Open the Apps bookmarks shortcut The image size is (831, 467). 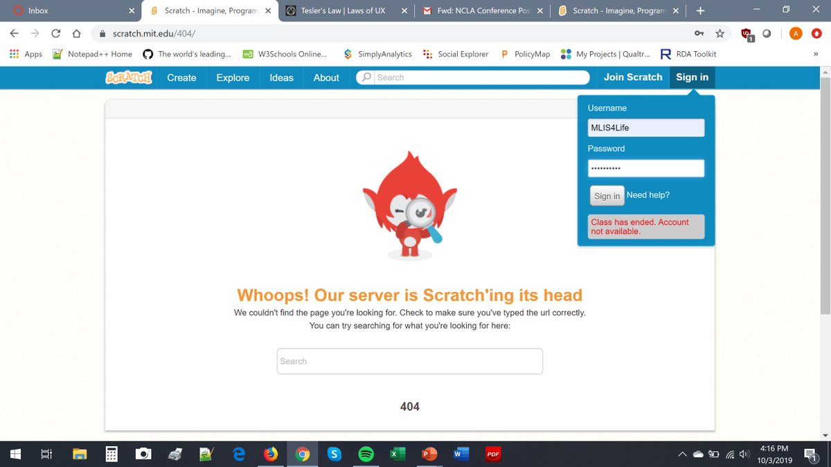point(26,54)
